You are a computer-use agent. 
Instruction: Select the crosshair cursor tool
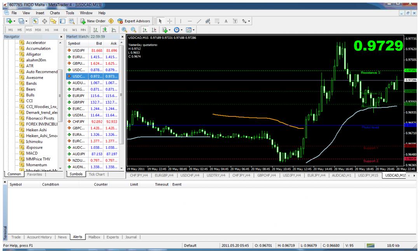point(170,21)
